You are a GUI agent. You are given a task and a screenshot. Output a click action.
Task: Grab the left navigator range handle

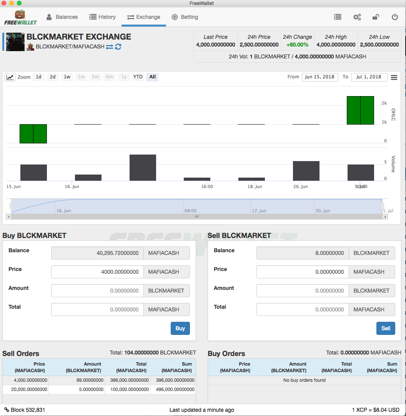[x=11, y=206]
